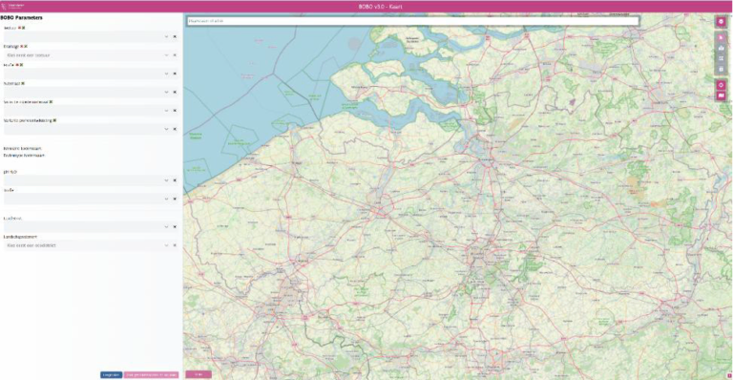Image resolution: width=733 pixels, height=380 pixels.
Task: Click the 'BOBO v3.0 - Kaart' title text
Action: point(380,7)
